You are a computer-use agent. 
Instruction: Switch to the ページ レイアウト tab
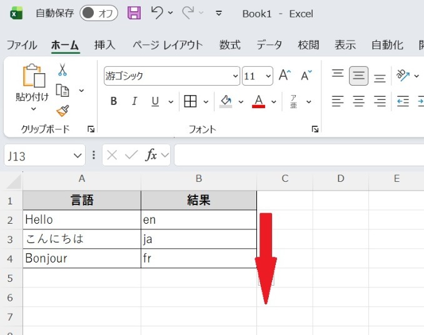tap(168, 45)
